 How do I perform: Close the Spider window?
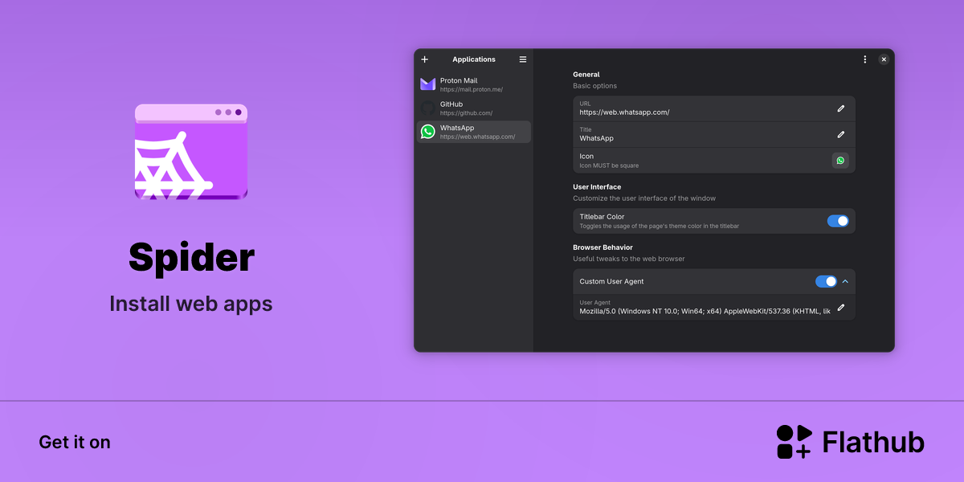pyautogui.click(x=884, y=59)
